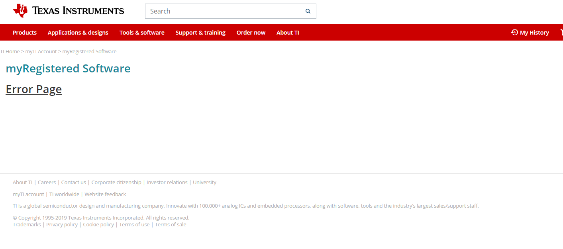
Task: Open Terms of sale footer link
Action: [x=171, y=225]
